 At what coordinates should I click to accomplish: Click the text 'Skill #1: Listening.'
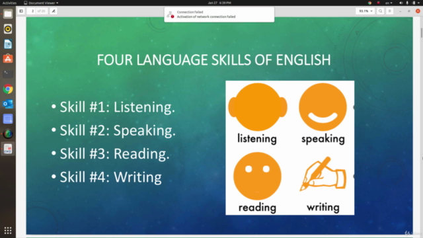(117, 107)
